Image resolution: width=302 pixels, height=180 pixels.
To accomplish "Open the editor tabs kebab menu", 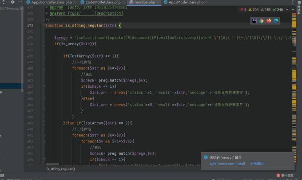I will 293,2.
